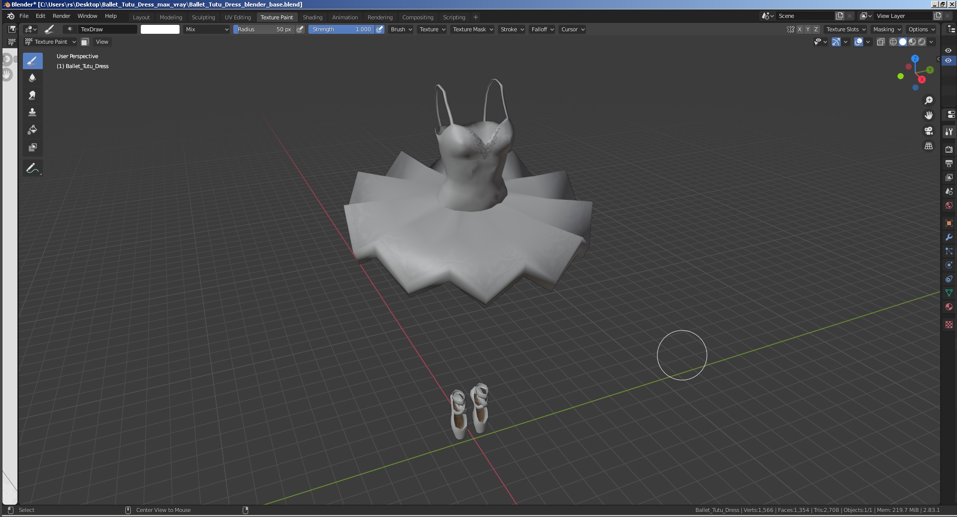Click the brush Radius slider

(264, 29)
